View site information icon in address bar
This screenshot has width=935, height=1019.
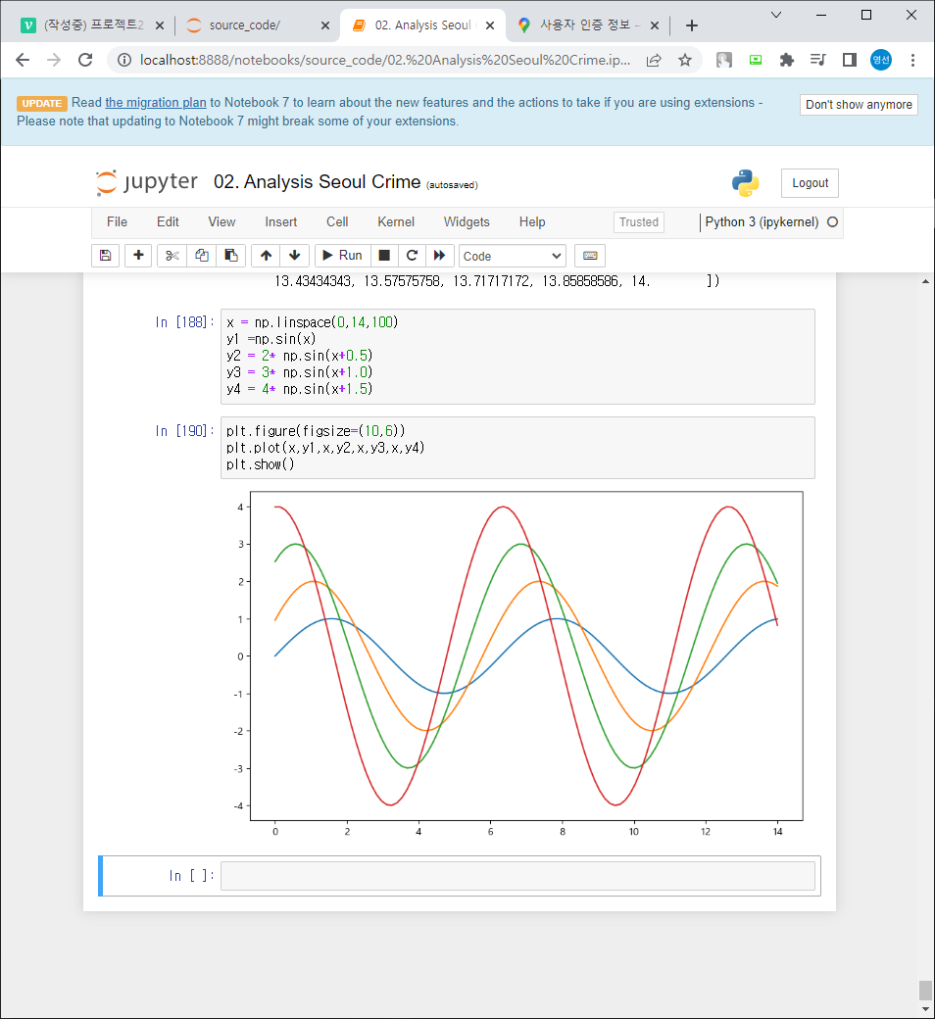pos(123,61)
